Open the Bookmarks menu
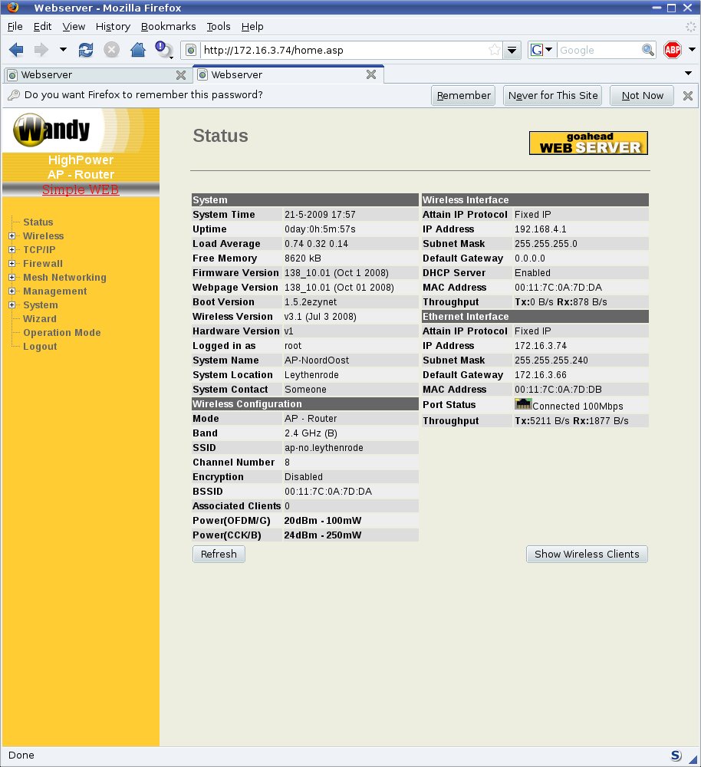The height and width of the screenshot is (767, 701). pos(168,26)
